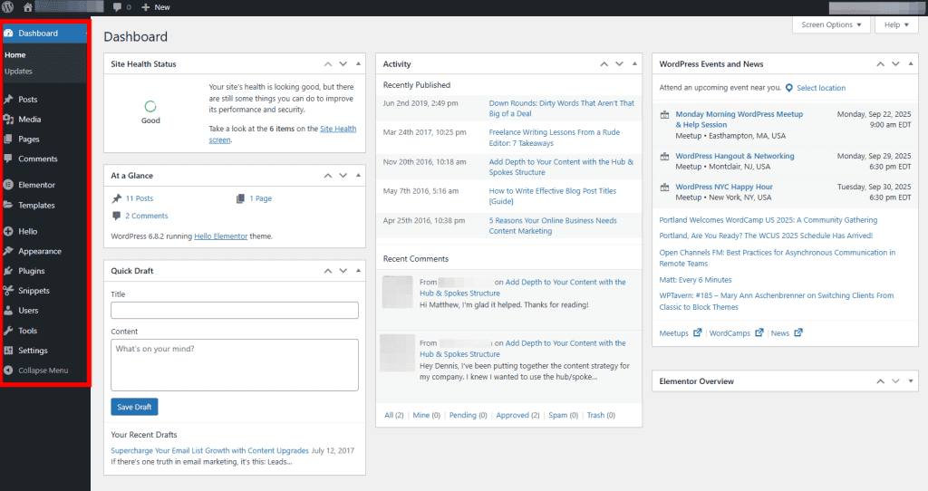
Task: Open WordPress NYC Happy Hour event
Action: point(724,187)
